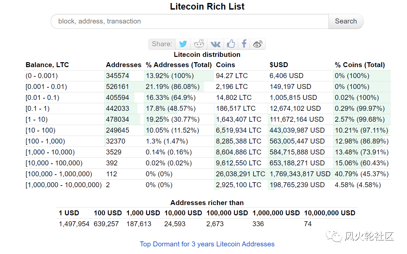The image size is (407, 254).
Task: Click the 10,000 USD column header
Action: pos(183,213)
